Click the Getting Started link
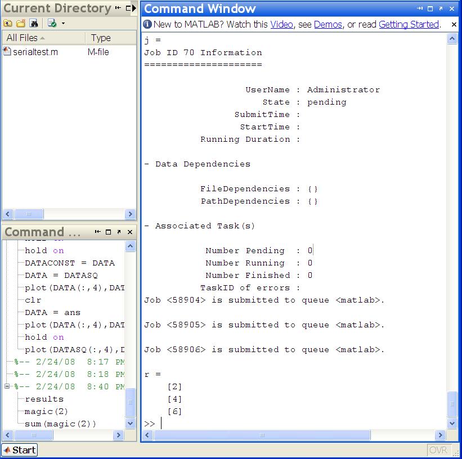The image size is (462, 459). (x=409, y=25)
